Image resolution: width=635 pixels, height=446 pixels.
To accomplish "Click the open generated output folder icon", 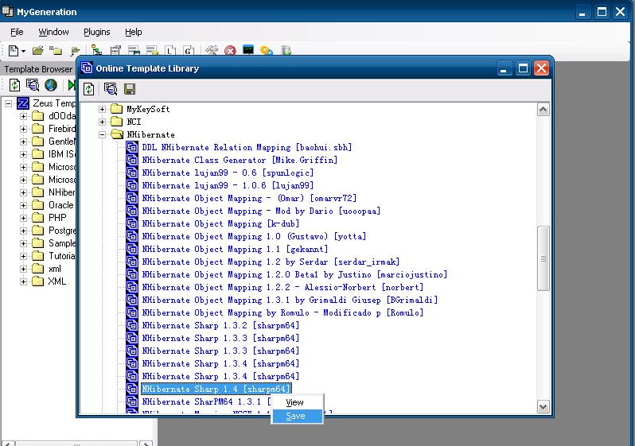I will (76, 51).
